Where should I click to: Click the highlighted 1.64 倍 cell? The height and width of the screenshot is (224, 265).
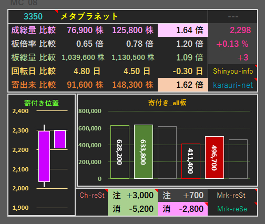pos(182,30)
